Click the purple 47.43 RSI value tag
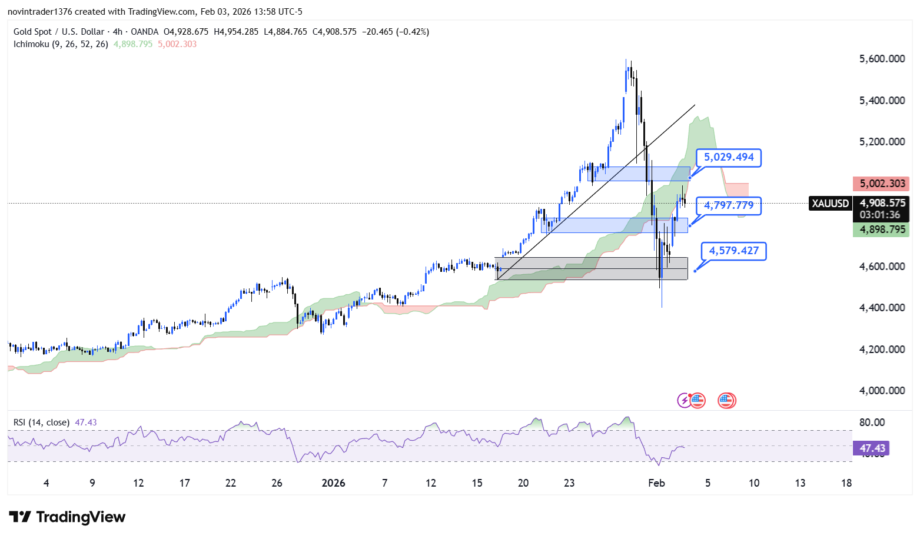The width and height of the screenshot is (920, 539). [871, 448]
